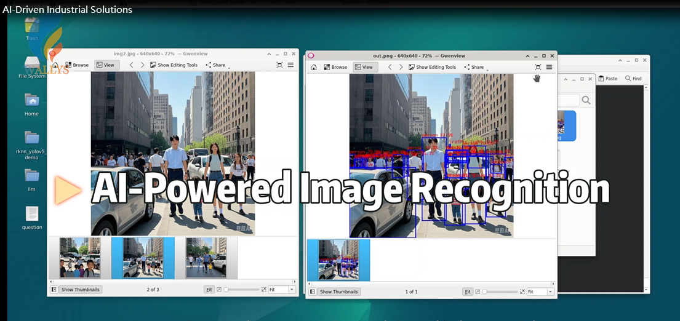Click Gwenview app icon in out.png title bar

point(311,55)
